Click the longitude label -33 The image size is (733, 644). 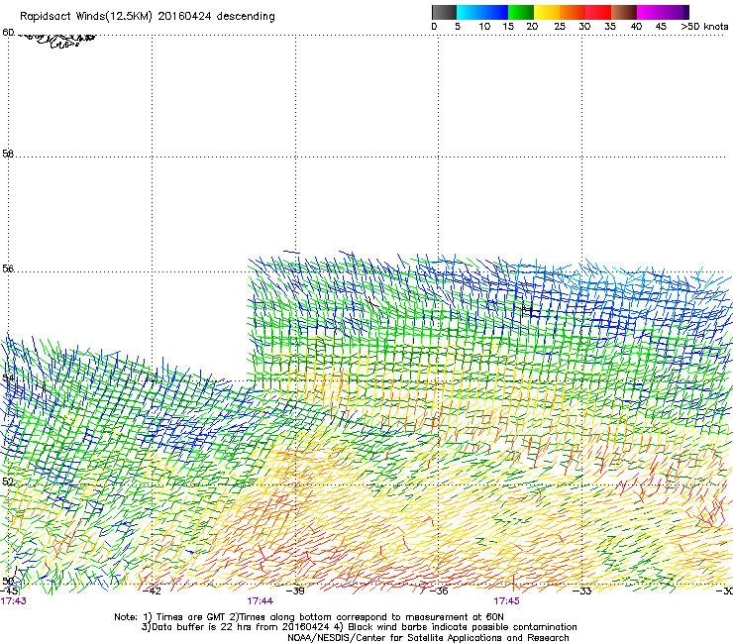[x=582, y=591]
